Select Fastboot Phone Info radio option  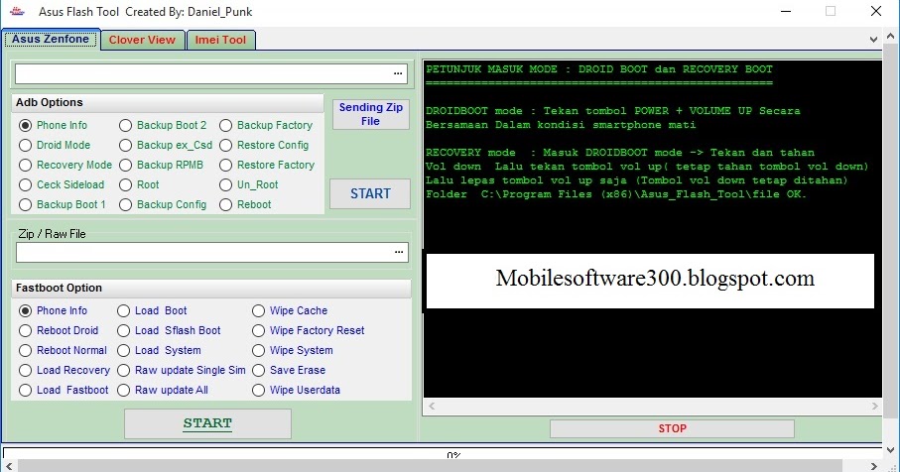click(x=54, y=310)
